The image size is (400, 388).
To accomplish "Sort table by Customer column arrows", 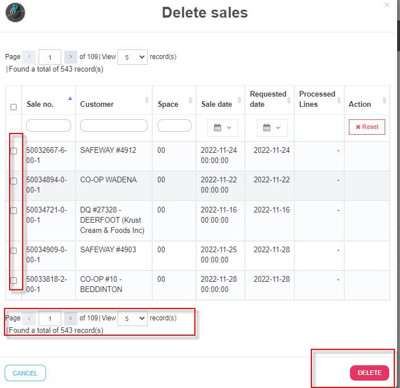I will tap(147, 101).
